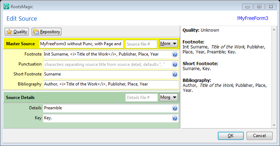Click the Source Details section label
This screenshot has height=146, width=280.
[x=20, y=98]
